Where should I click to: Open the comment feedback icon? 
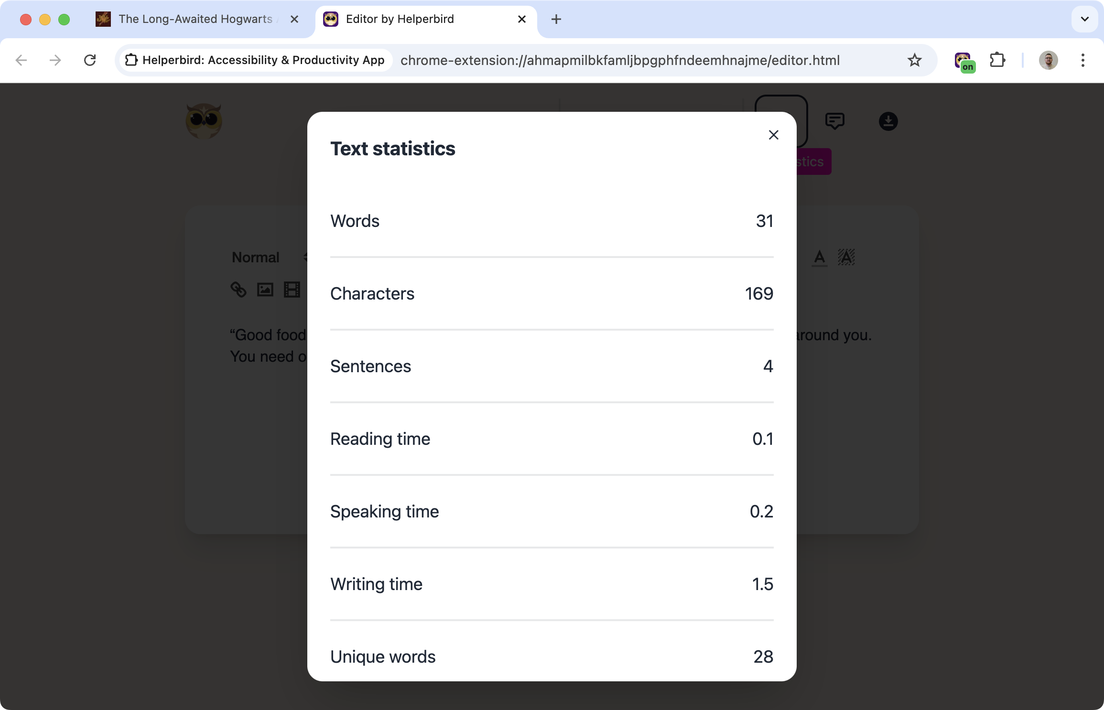pos(835,121)
